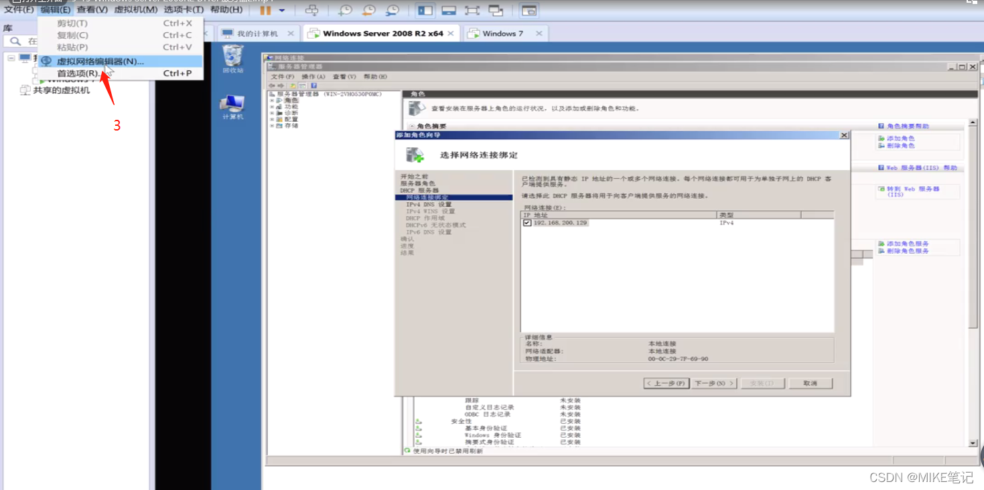
Task: Uncheck the 192.168.200.129 network connection checkbox
Action: pyautogui.click(x=527, y=223)
